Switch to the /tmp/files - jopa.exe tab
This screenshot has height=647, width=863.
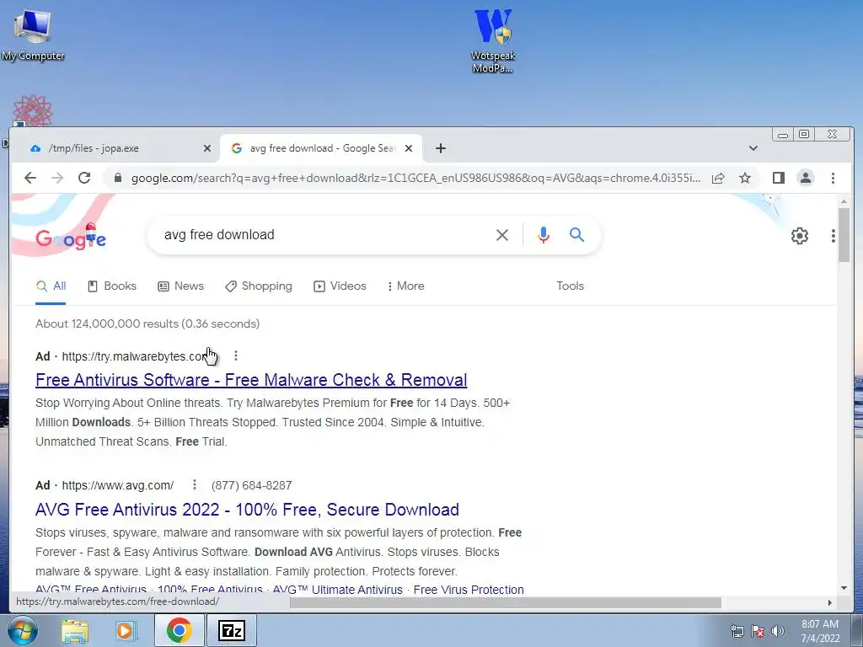[115, 148]
